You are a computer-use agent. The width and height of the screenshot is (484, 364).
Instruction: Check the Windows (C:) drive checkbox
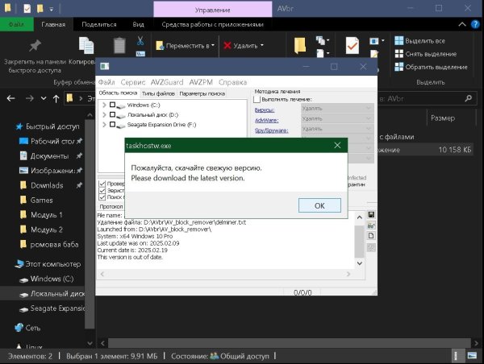click(x=113, y=105)
